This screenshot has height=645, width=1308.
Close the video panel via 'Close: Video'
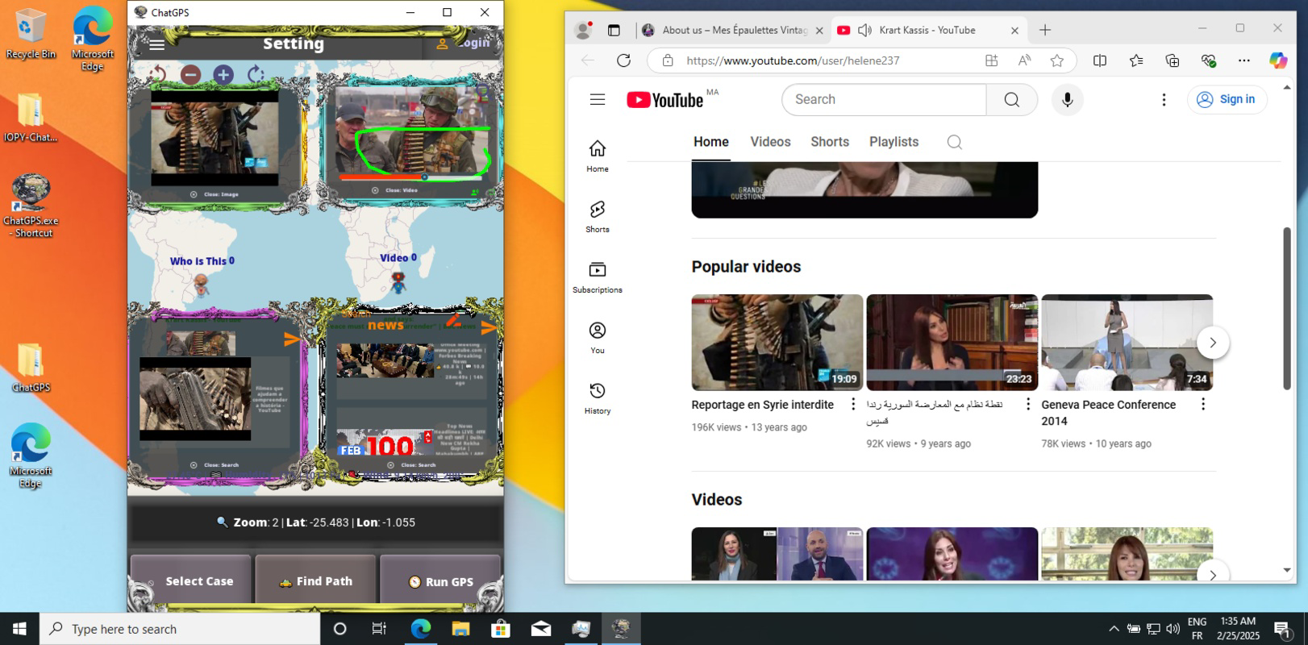394,190
